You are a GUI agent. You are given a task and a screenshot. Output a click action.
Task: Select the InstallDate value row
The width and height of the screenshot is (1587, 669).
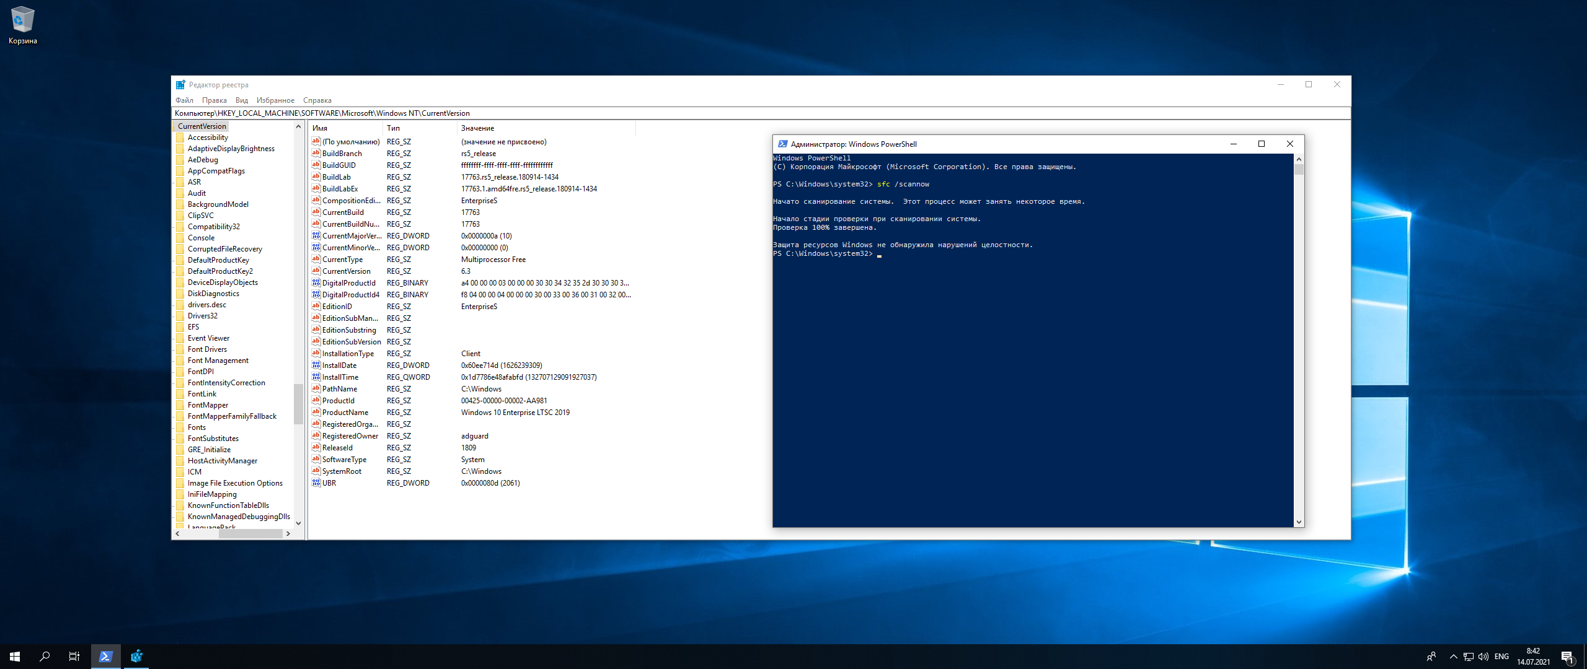471,365
